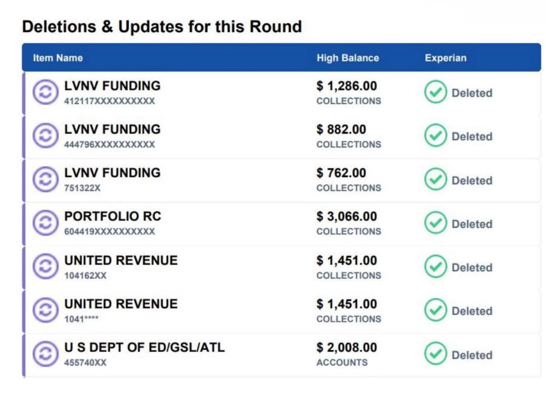Viewport: 546px width, 403px height.
Task: Click green Deleted checkmark for $3,066.00 item
Action: coord(435,224)
